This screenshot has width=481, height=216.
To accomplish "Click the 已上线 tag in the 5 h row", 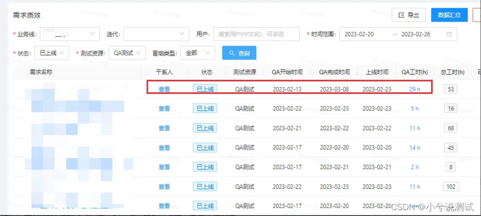I will 205,108.
